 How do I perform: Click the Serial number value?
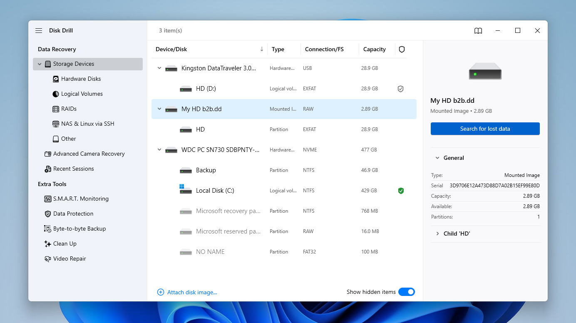point(495,186)
